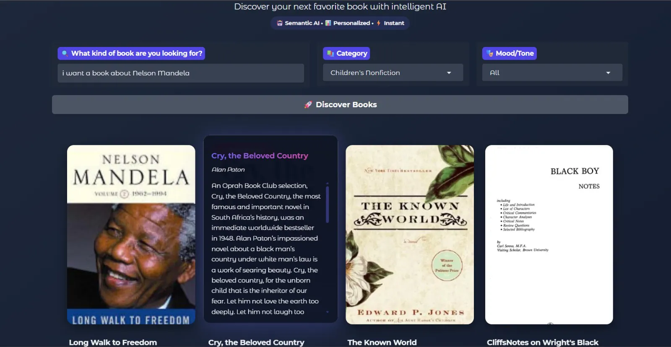Screen dimensions: 671x347
Task: Click the masks icon beside Mood/Tone
Action: 490,53
